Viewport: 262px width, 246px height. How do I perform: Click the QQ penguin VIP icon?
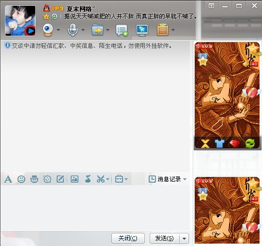(x=46, y=8)
